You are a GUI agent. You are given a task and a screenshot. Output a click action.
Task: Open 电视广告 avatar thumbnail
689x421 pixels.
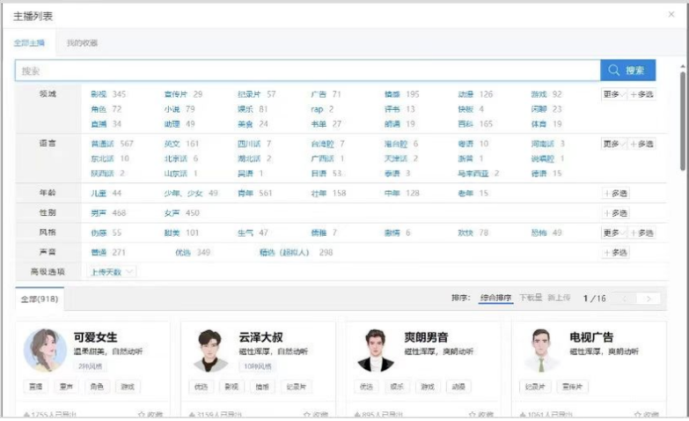click(541, 351)
